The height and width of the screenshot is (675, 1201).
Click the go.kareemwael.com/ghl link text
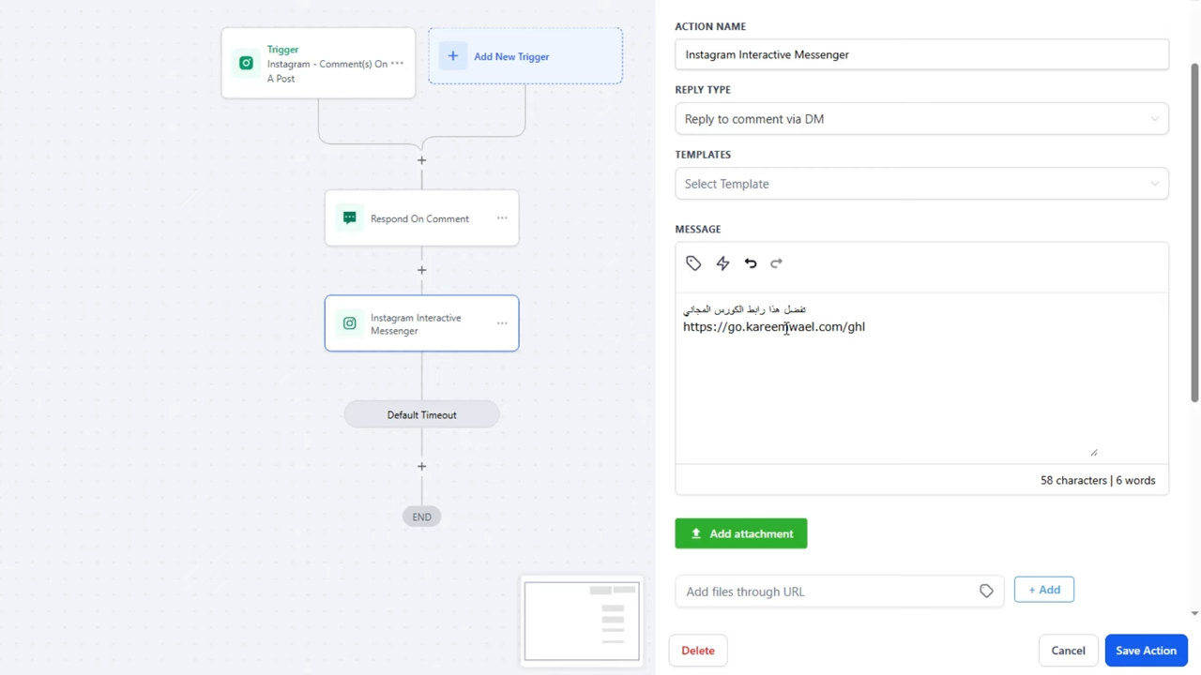[774, 326]
